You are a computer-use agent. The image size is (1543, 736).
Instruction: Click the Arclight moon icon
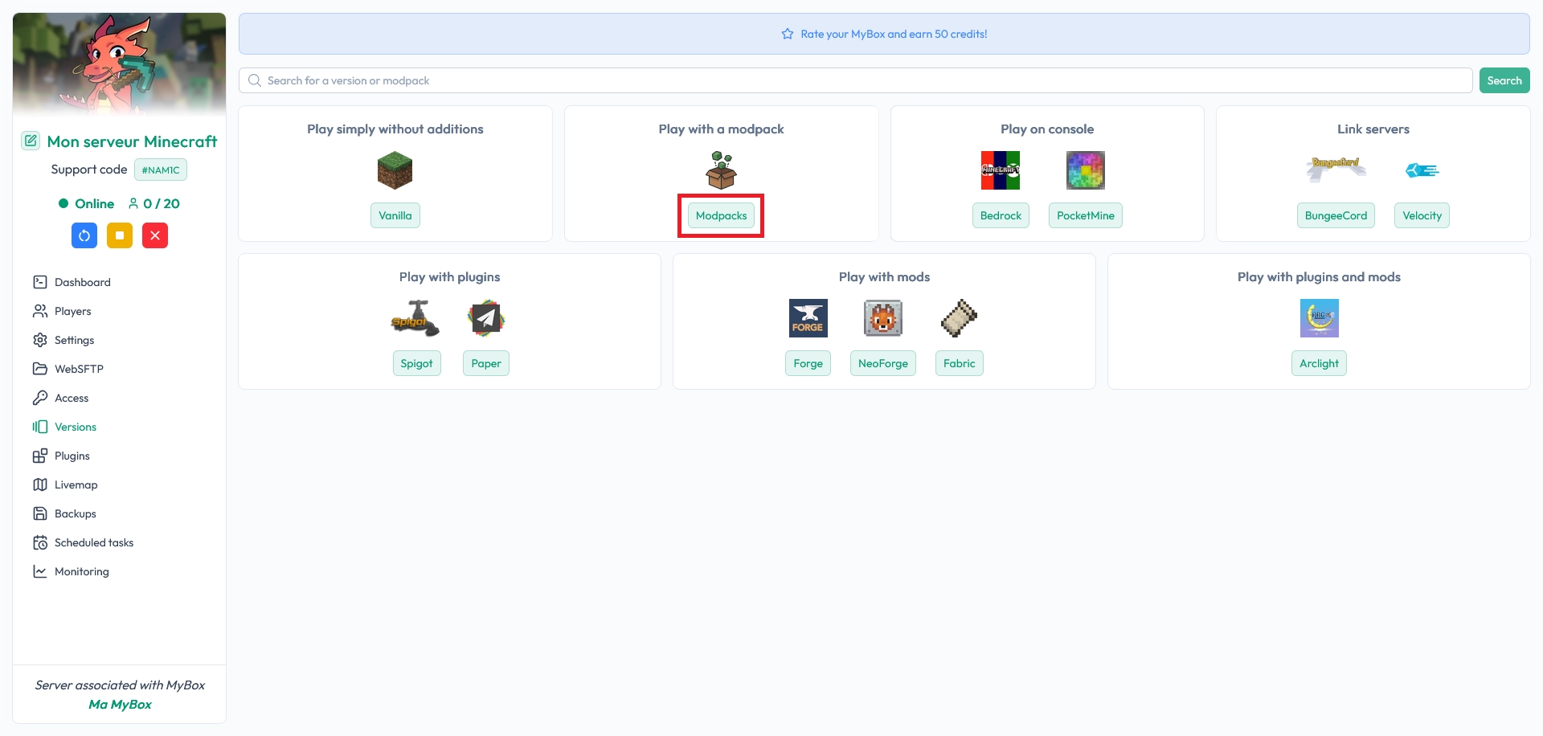point(1319,318)
